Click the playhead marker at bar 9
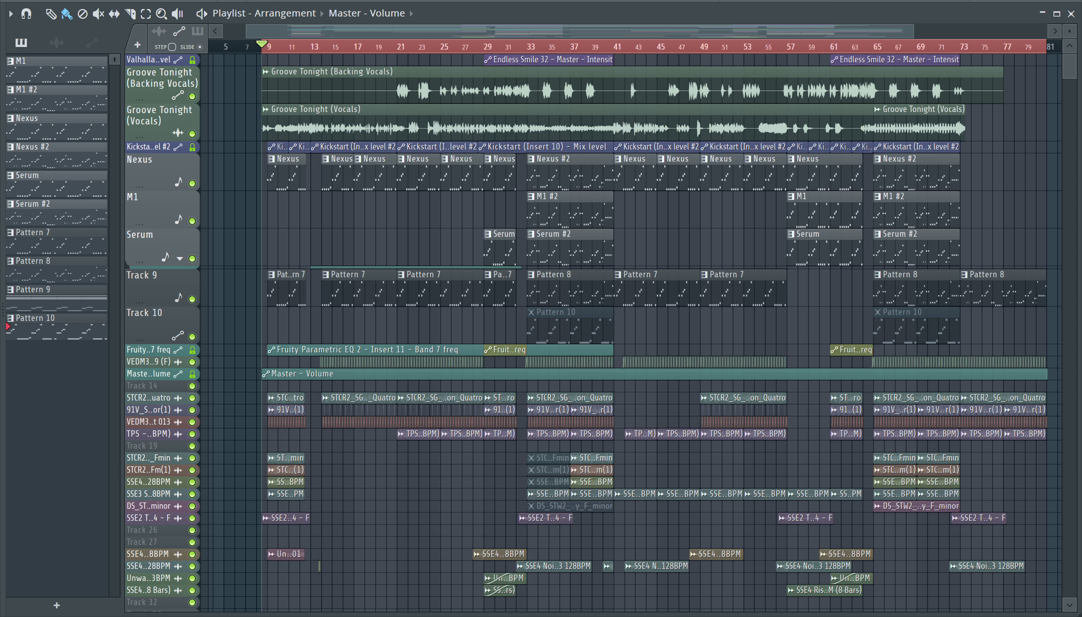This screenshot has width=1082, height=617. pos(262,44)
